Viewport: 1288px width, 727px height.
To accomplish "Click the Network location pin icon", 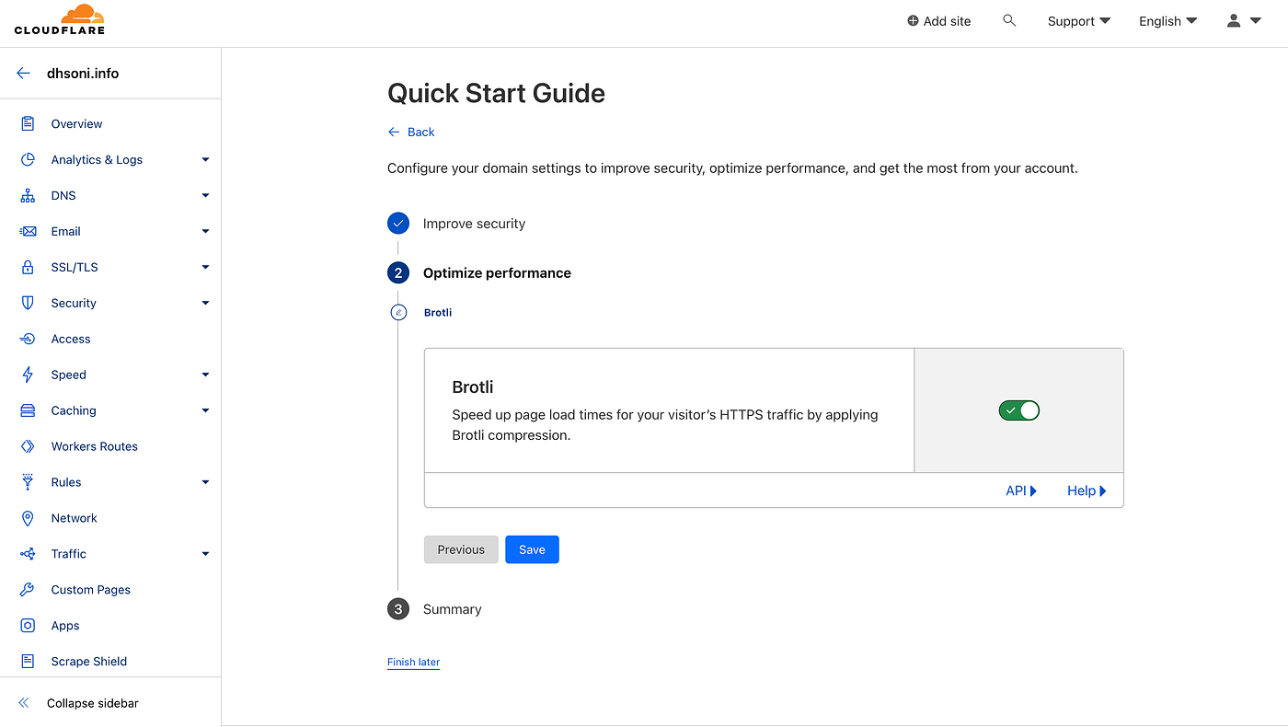I will point(28,518).
